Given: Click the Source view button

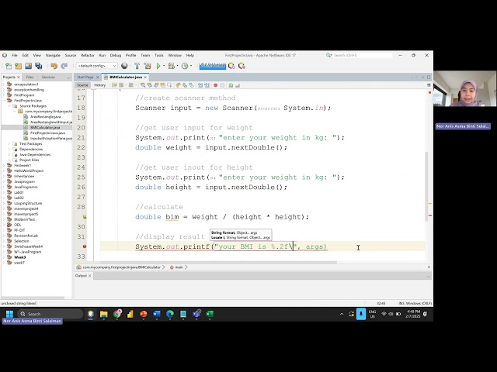Looking at the screenshot, I should point(82,85).
